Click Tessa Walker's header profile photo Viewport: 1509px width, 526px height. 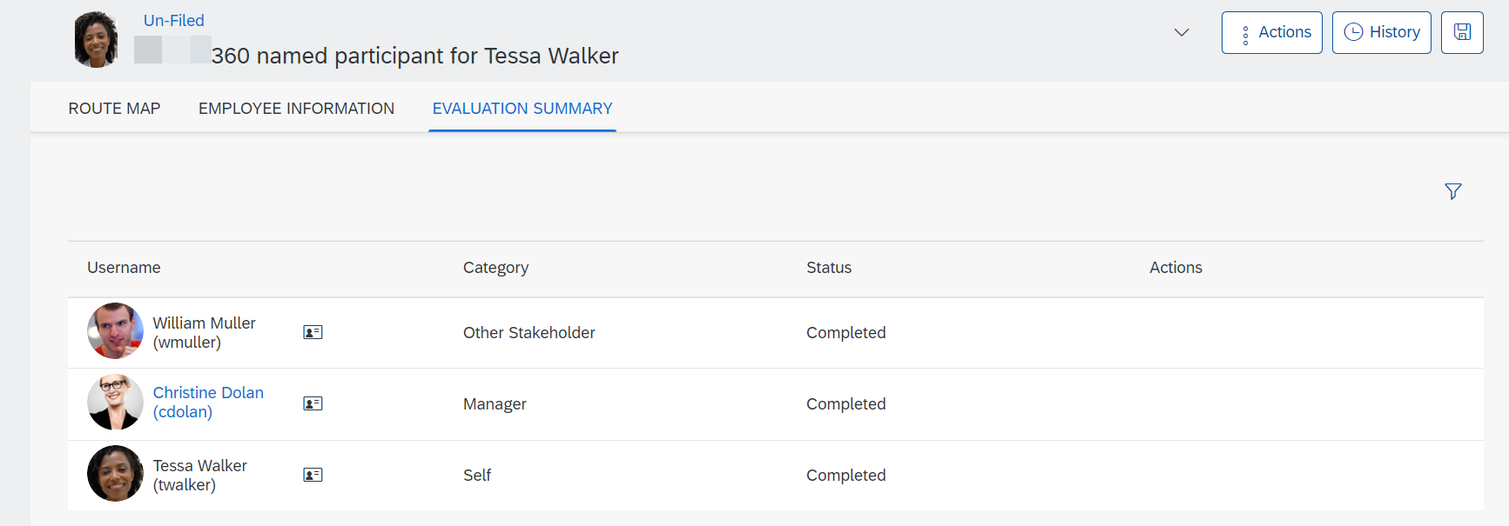point(96,40)
